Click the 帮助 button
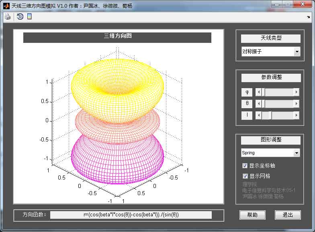Image resolution: width=315 pixels, height=232 pixels. (x=252, y=215)
